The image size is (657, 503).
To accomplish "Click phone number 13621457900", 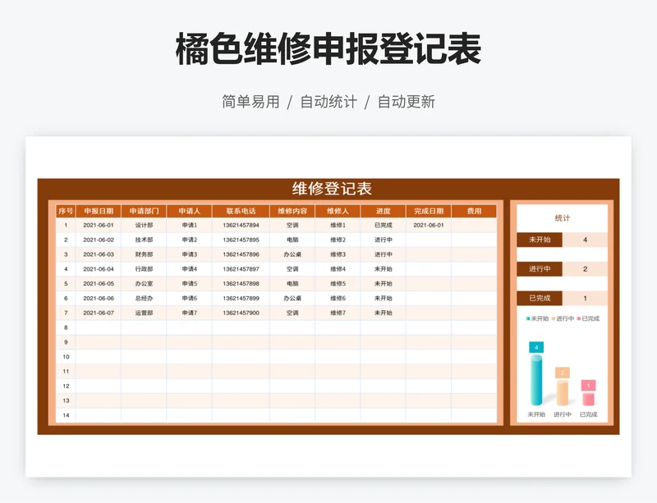I will 241,313.
